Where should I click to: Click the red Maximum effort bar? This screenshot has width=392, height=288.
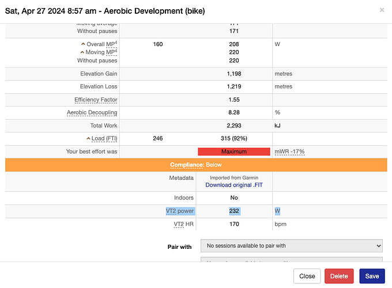coord(234,151)
